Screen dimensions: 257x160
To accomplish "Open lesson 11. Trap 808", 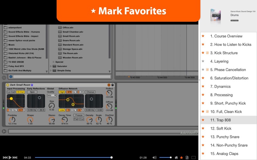I will pyautogui.click(x=220, y=120).
